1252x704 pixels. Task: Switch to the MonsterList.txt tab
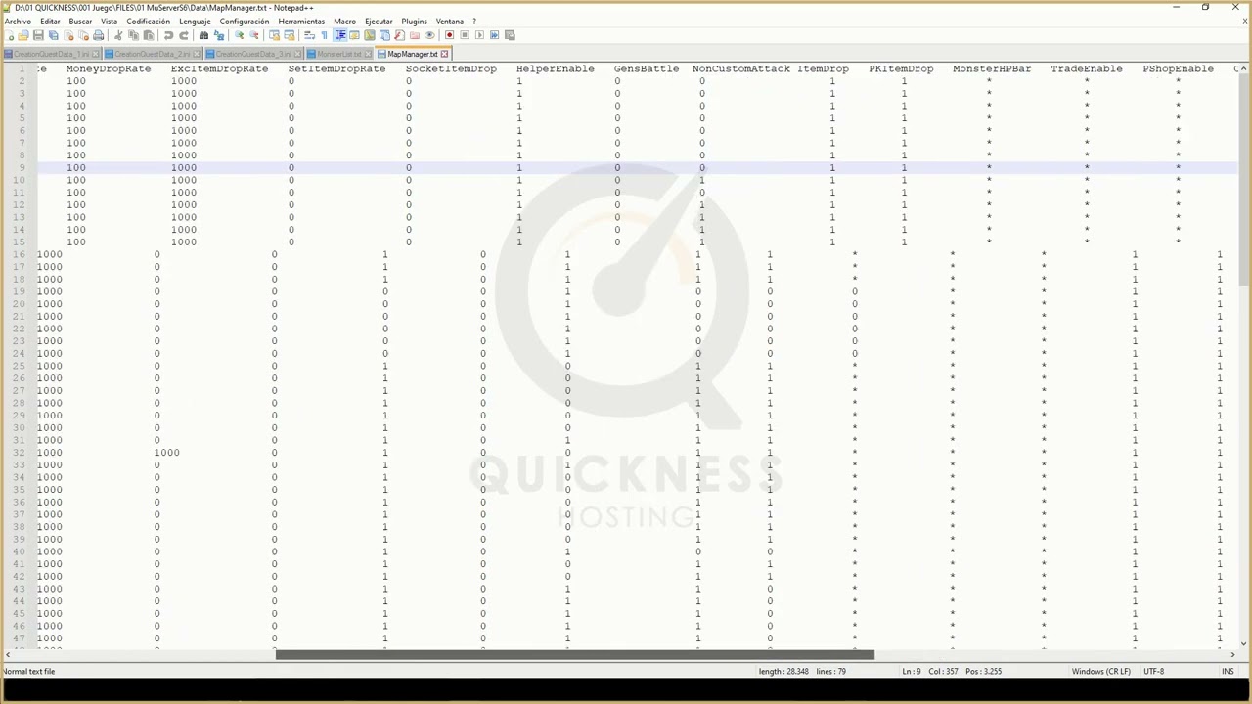(x=338, y=54)
